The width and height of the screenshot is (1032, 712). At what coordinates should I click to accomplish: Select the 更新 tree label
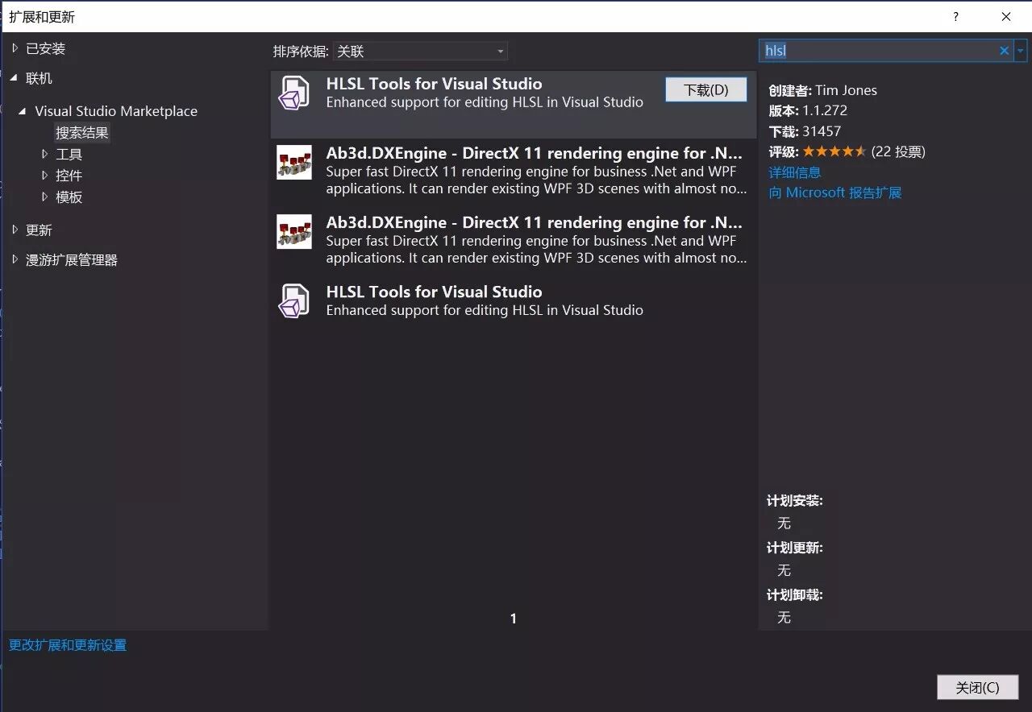coord(39,230)
